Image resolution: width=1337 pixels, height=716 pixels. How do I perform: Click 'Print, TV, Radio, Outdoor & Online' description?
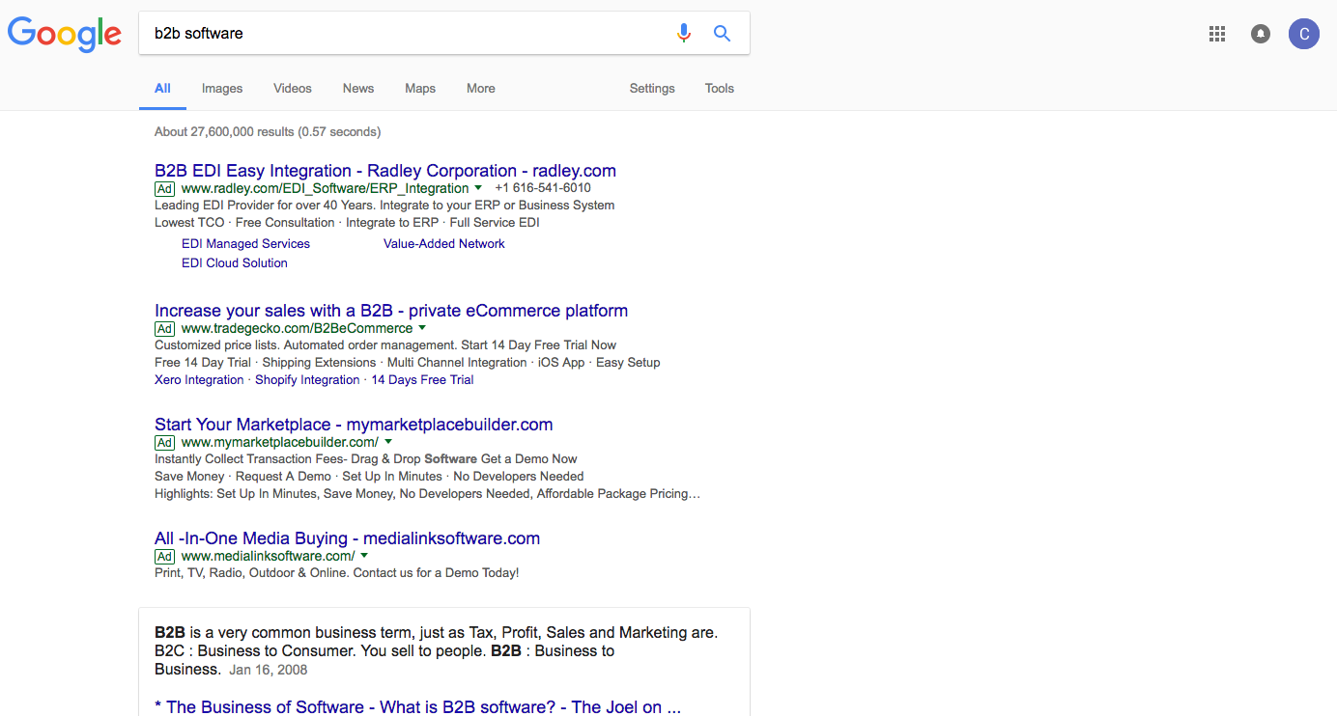click(337, 573)
